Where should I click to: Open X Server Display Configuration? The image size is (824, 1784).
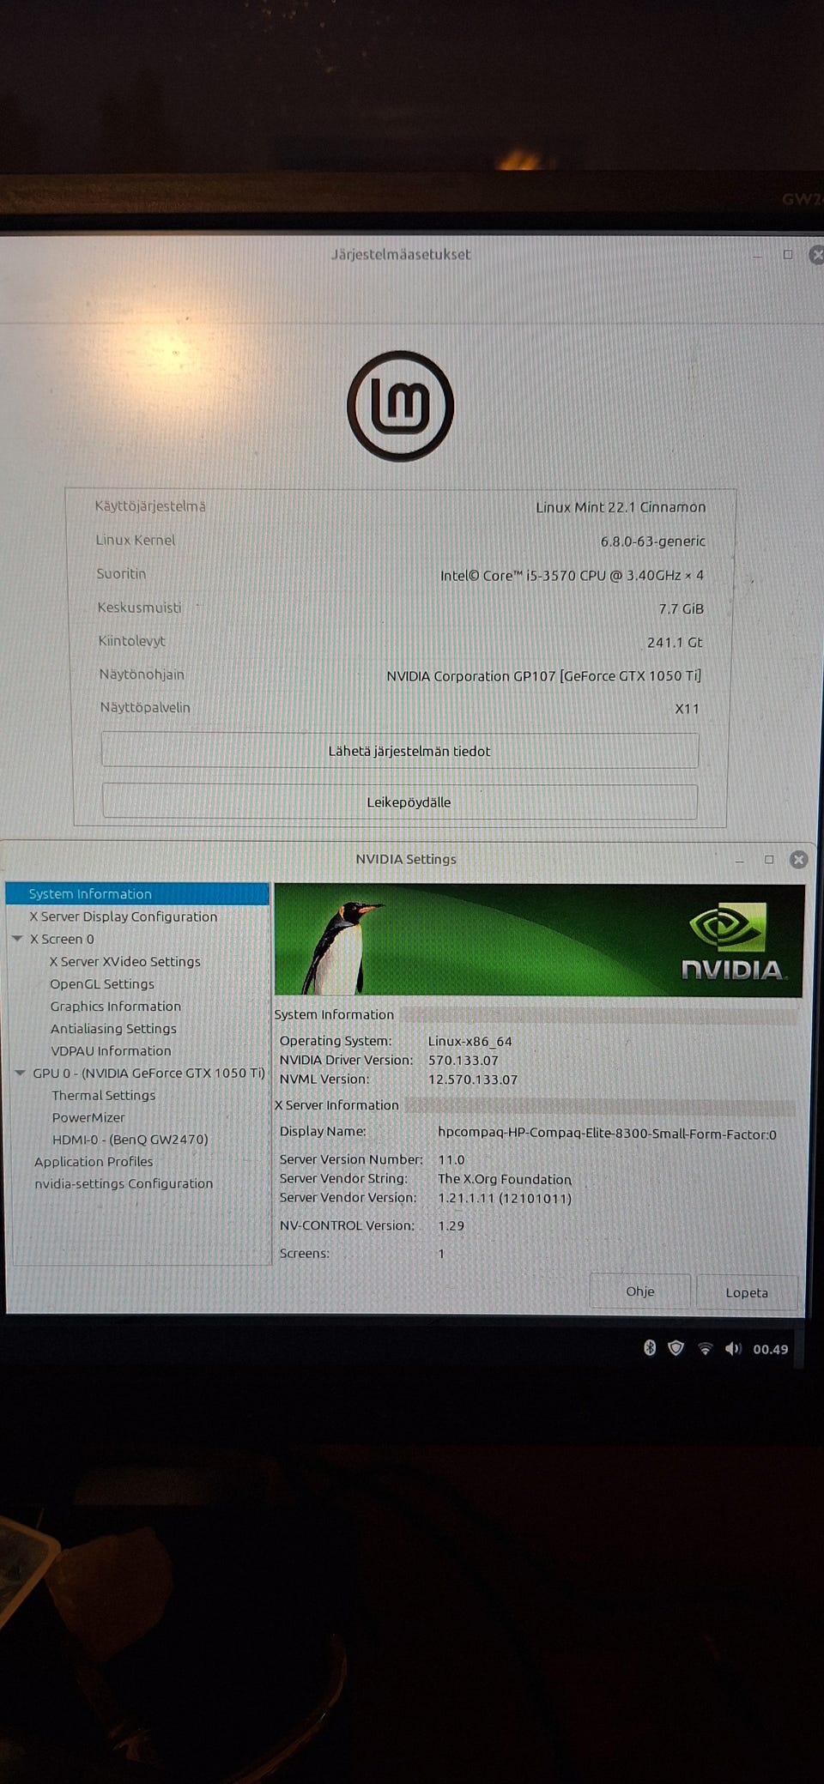(124, 916)
